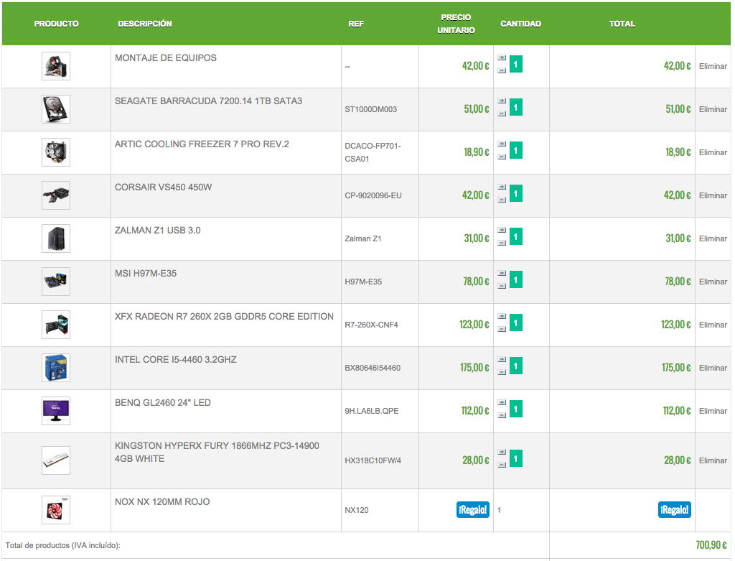Click minus icon for Seagate Barracuda row
Viewport: 735px width, 561px height.
pos(502,113)
